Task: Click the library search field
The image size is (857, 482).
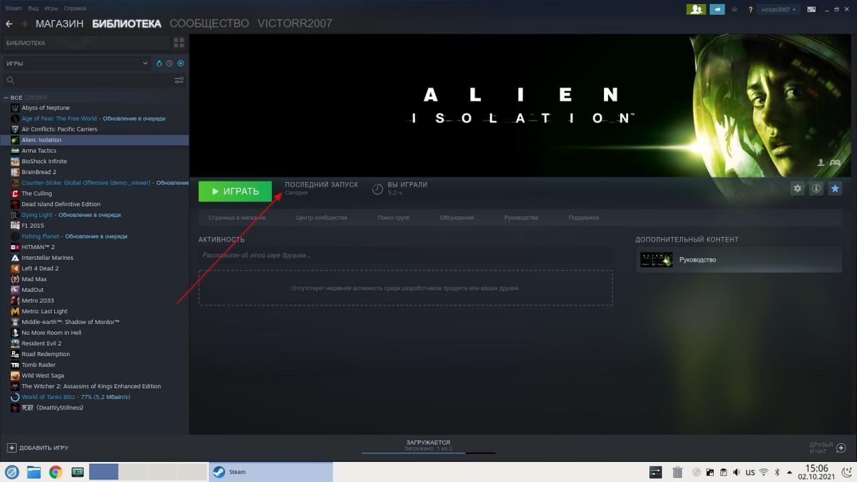Action: (87, 80)
